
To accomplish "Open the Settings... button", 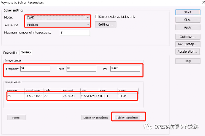I will click(105, 24).
